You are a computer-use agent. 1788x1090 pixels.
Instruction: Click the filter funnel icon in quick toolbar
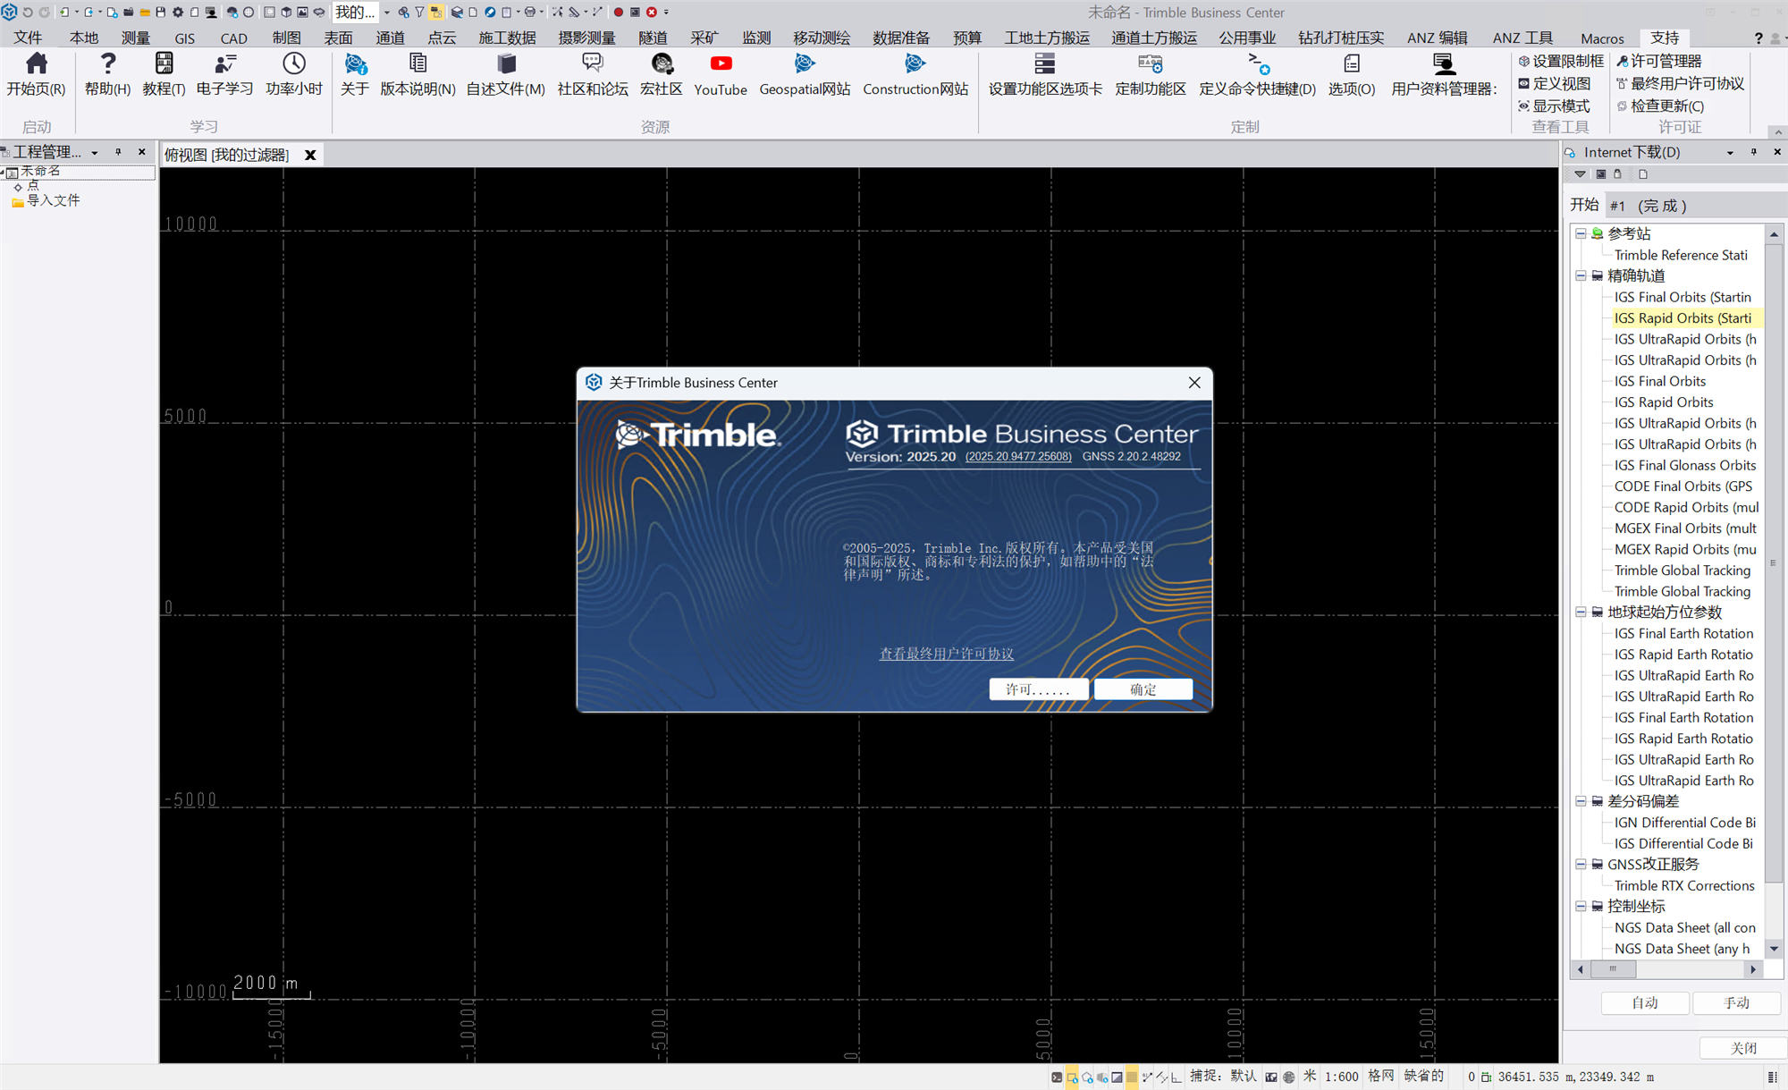pyautogui.click(x=419, y=13)
